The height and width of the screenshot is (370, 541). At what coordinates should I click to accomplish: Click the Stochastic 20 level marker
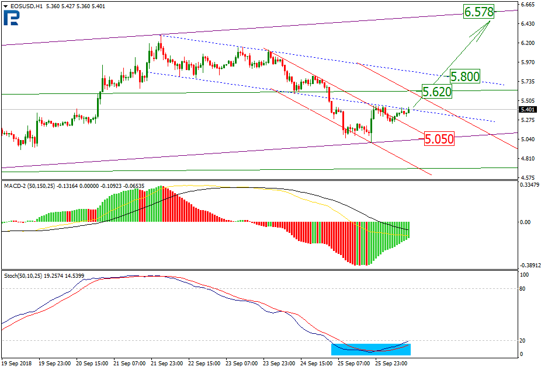pos(522,341)
